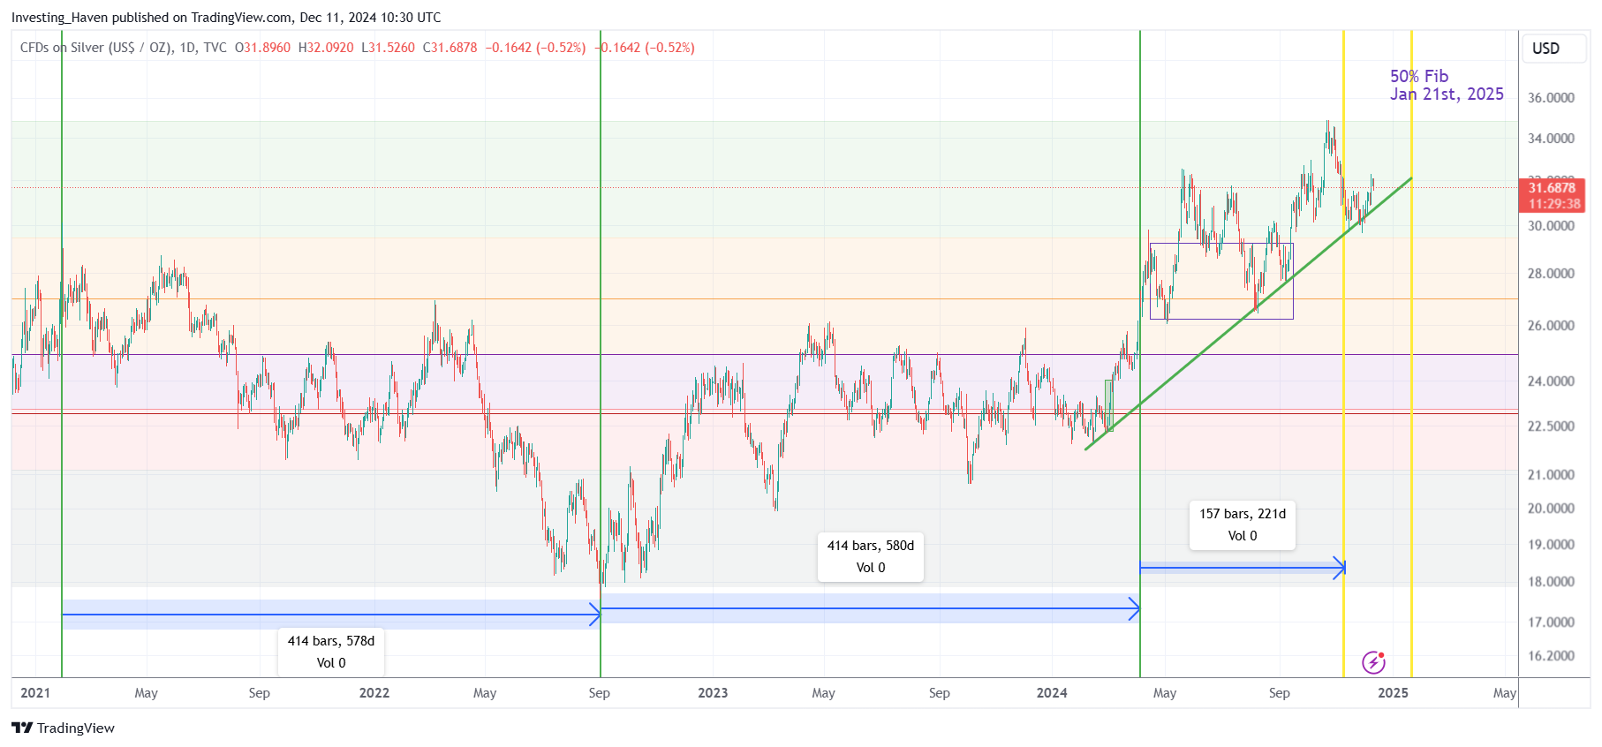Open the USD currency selector

pos(1553,49)
